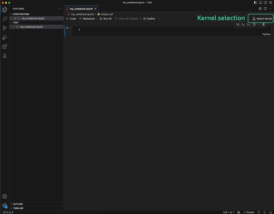
Task: Execute cell and above icon
Action: click(243, 25)
